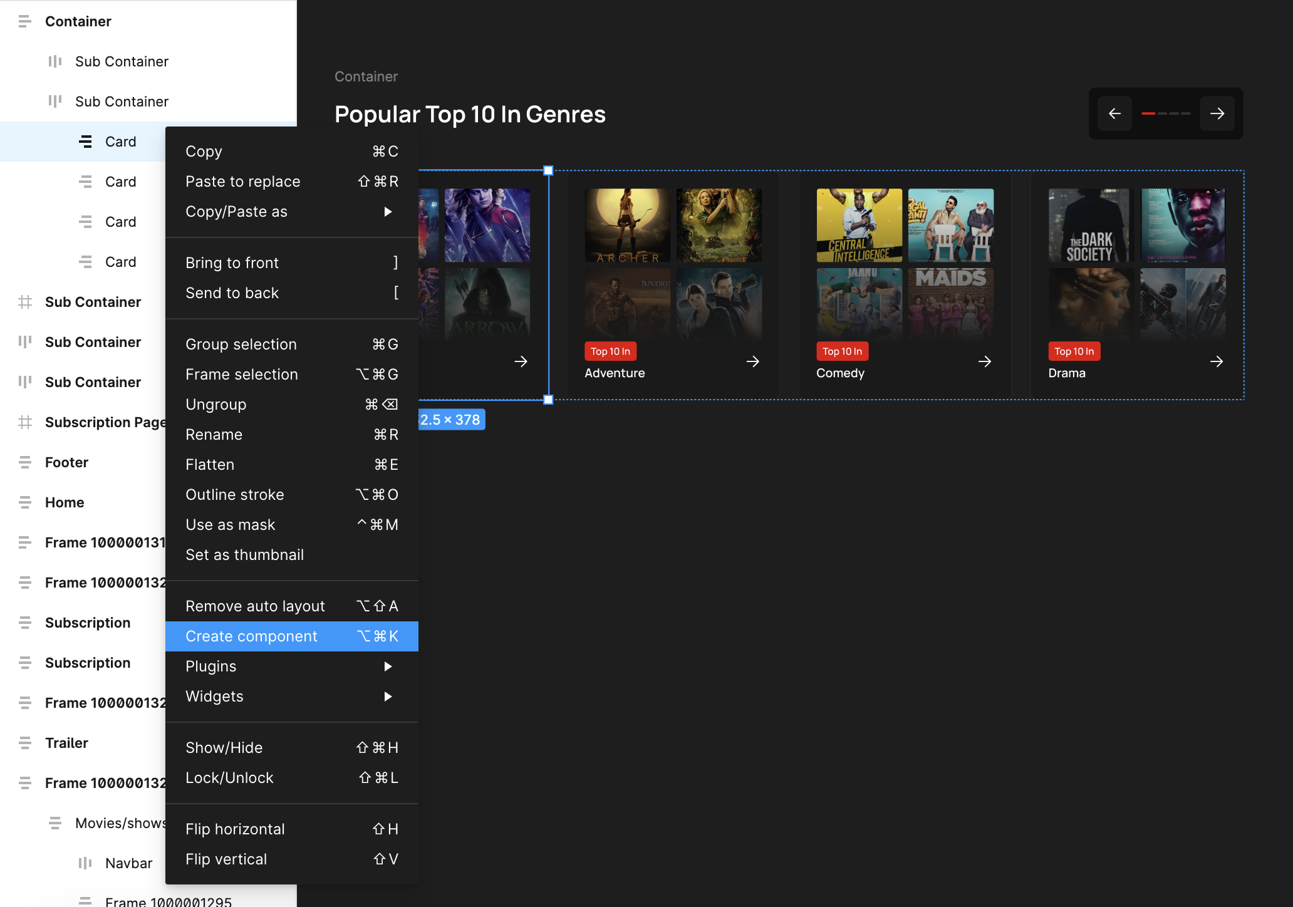The height and width of the screenshot is (907, 1293).
Task: Click the Top 10 In badge on Adventure
Action: click(610, 351)
